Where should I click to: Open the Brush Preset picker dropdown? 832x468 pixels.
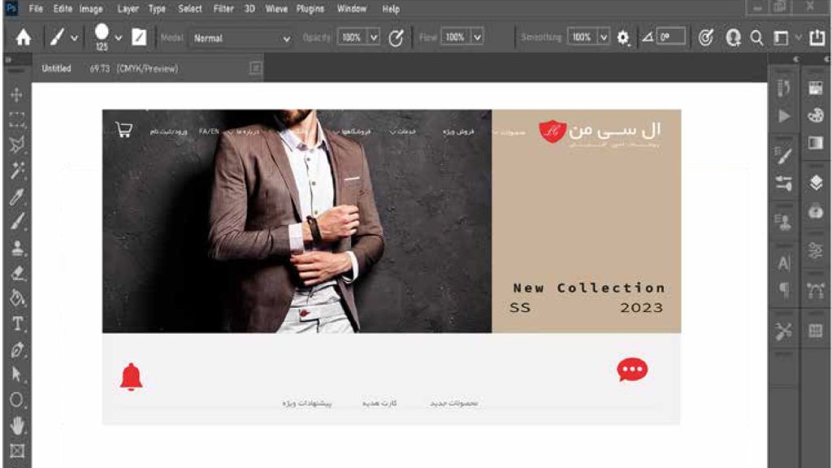[119, 37]
